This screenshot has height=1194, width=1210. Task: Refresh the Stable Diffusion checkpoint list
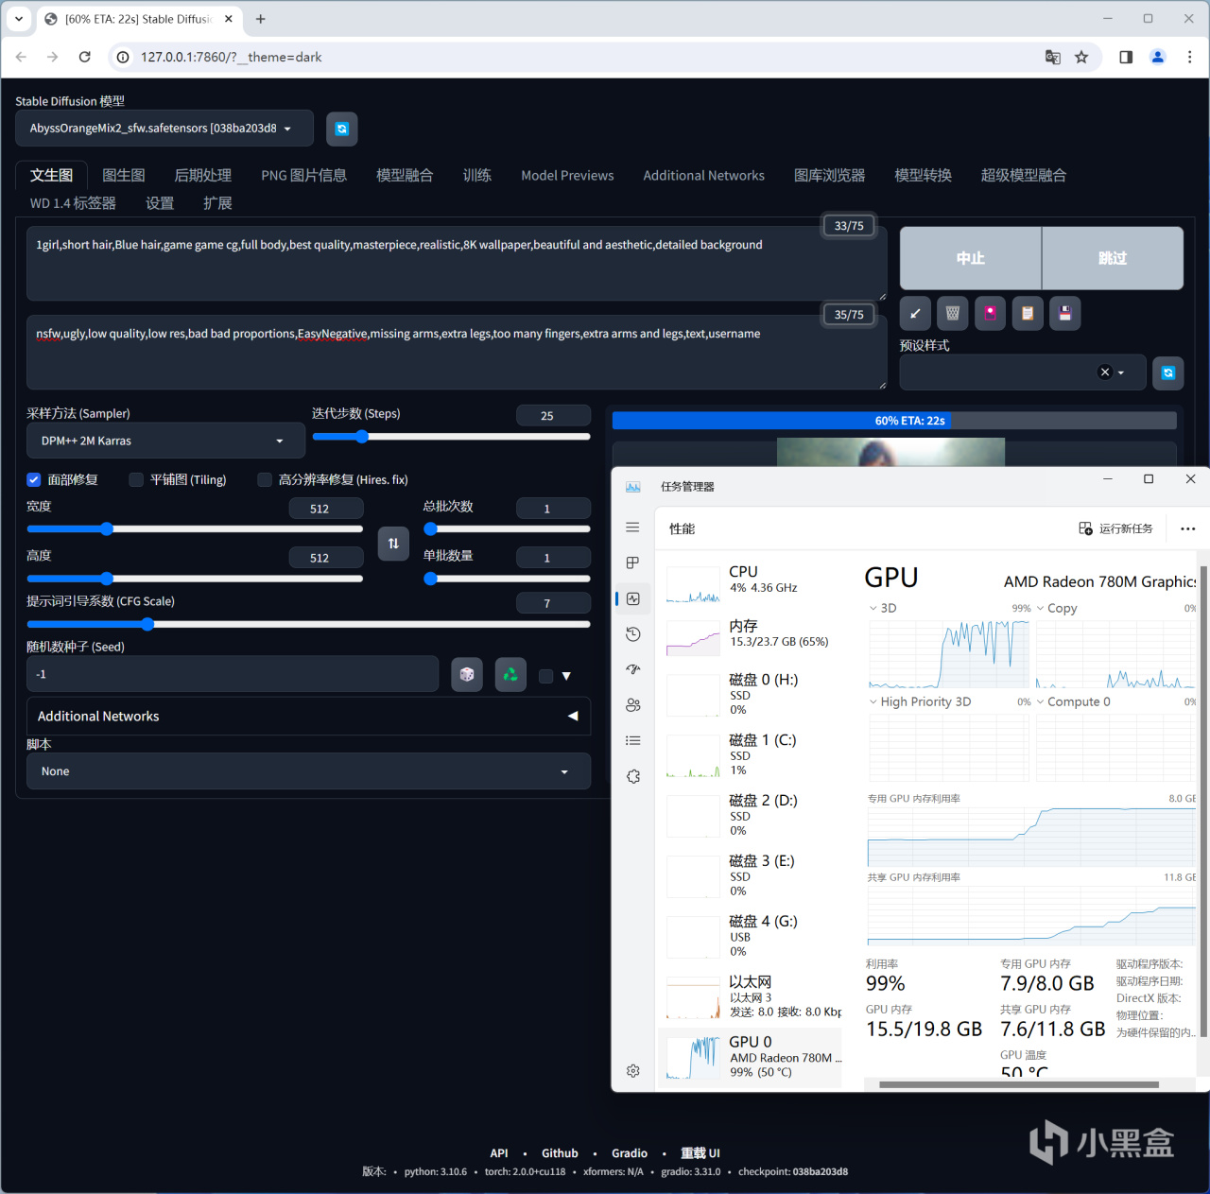pyautogui.click(x=342, y=129)
